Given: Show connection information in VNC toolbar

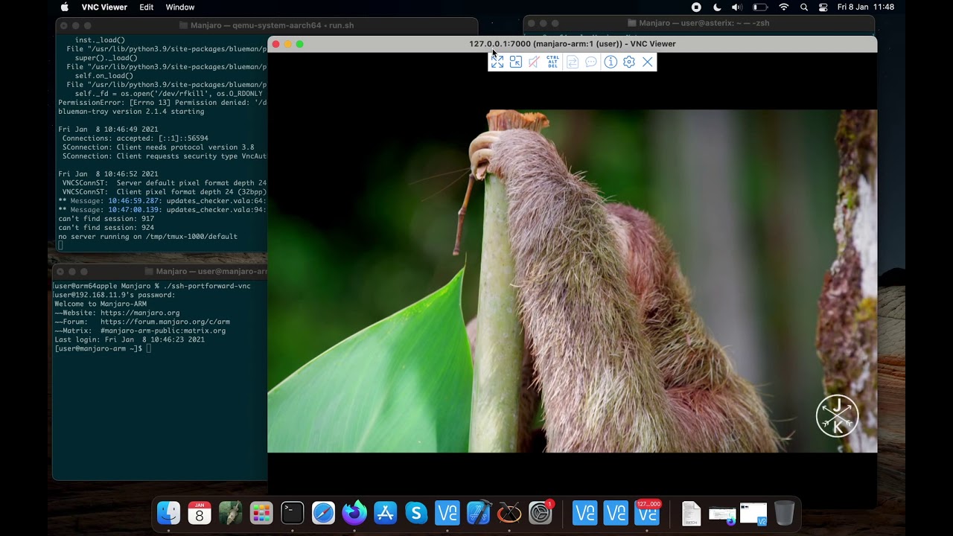Looking at the screenshot, I should pyautogui.click(x=611, y=63).
